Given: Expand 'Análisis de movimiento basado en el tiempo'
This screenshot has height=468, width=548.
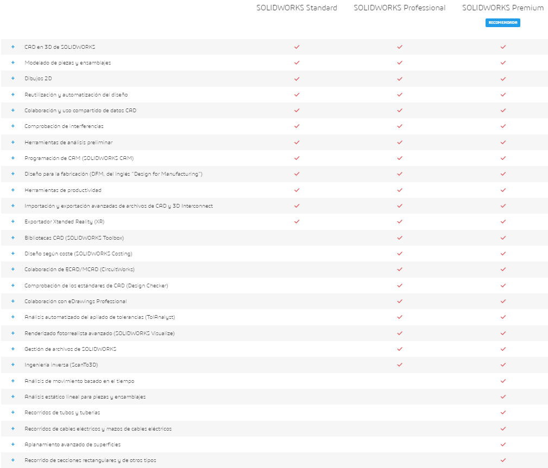Looking at the screenshot, I should click(x=13, y=381).
